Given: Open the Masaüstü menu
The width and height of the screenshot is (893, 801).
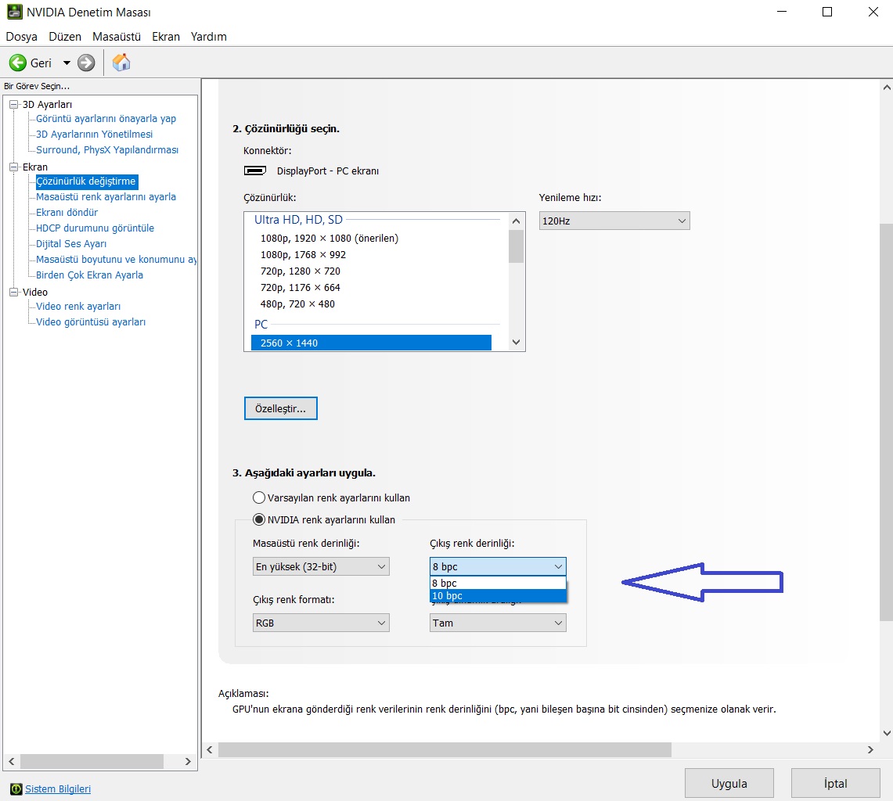Looking at the screenshot, I should (x=116, y=37).
